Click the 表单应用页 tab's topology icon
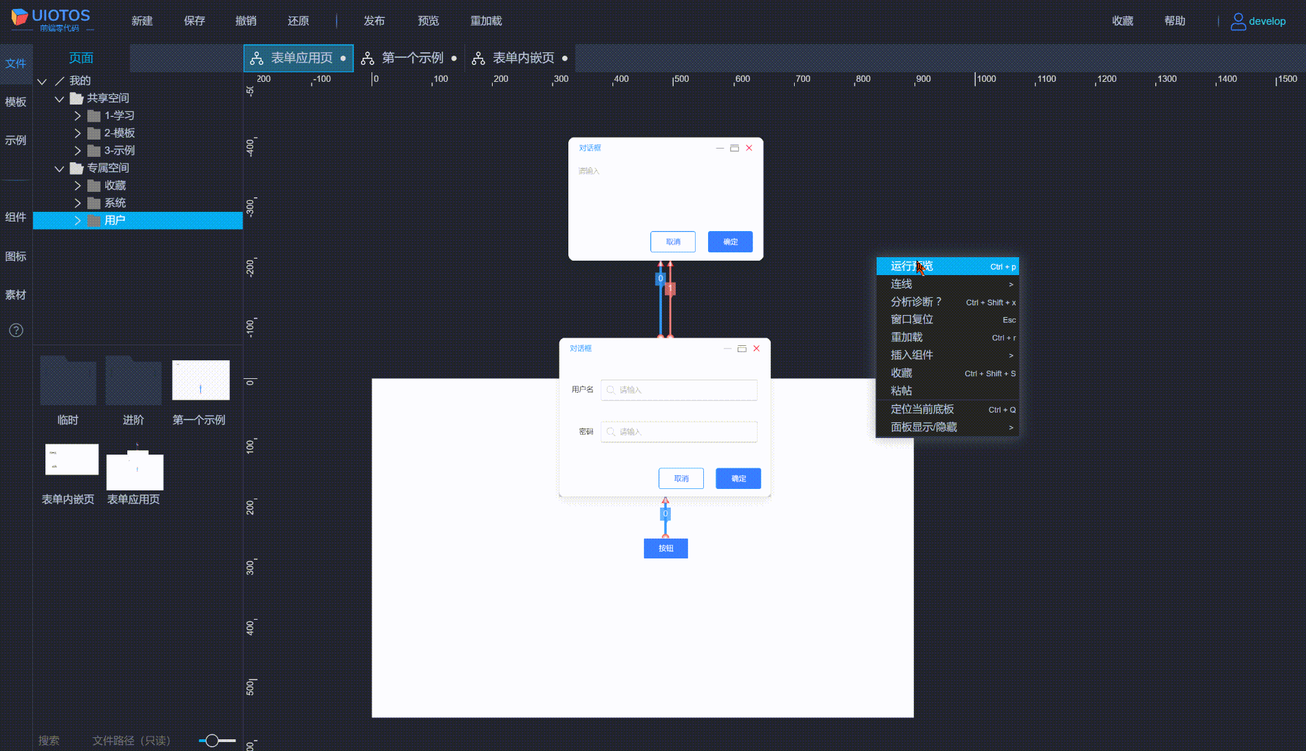 [257, 58]
